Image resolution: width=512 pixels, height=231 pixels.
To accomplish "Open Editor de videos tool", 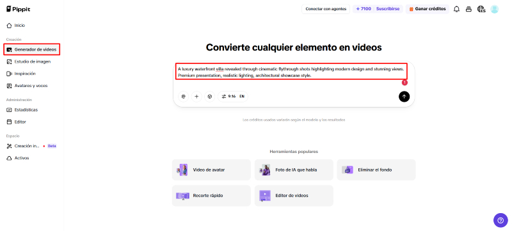I will (294, 196).
